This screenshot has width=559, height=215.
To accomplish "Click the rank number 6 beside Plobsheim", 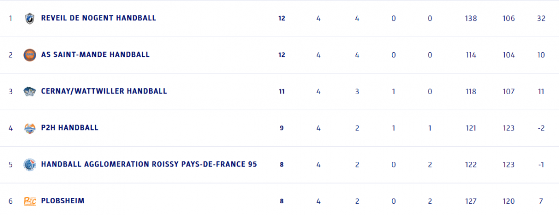I will click(x=10, y=201).
